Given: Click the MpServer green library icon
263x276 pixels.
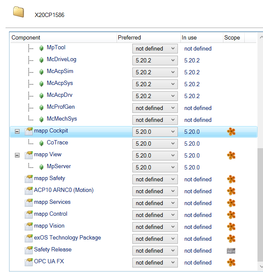Looking at the screenshot, I should point(41,167).
